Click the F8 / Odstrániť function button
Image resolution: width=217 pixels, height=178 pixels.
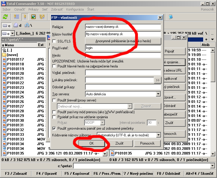pos(168,174)
